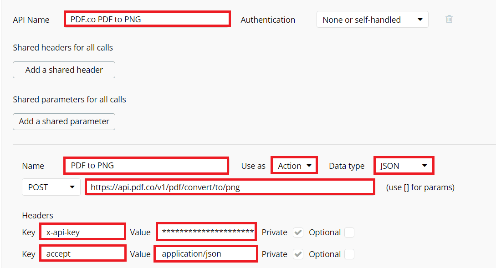Image resolution: width=496 pixels, height=268 pixels.
Task: Edit the Value field showing application/json
Action: 205,254
